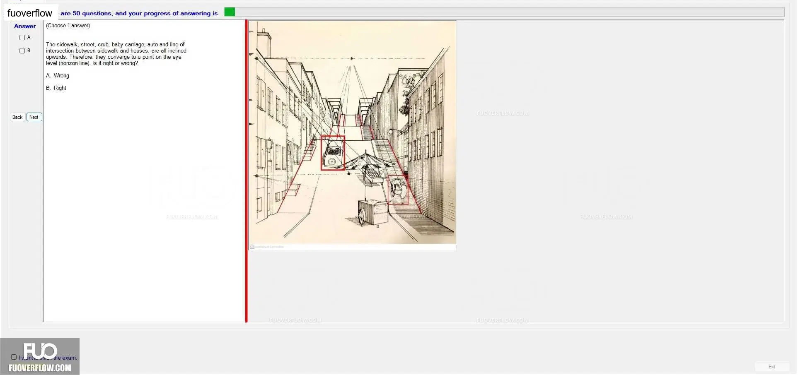The image size is (798, 375).
Task: Check 'I want to finish the exam' box
Action: click(14, 357)
